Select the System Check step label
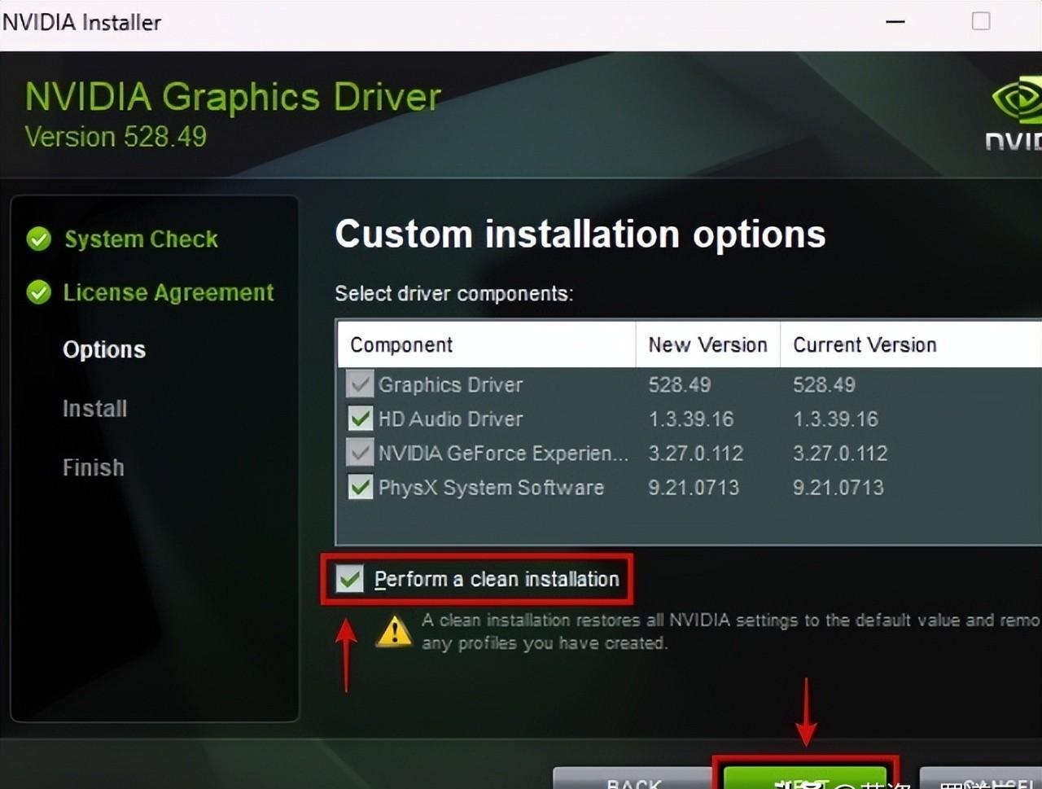Screen dimensions: 1042x789 [142, 239]
